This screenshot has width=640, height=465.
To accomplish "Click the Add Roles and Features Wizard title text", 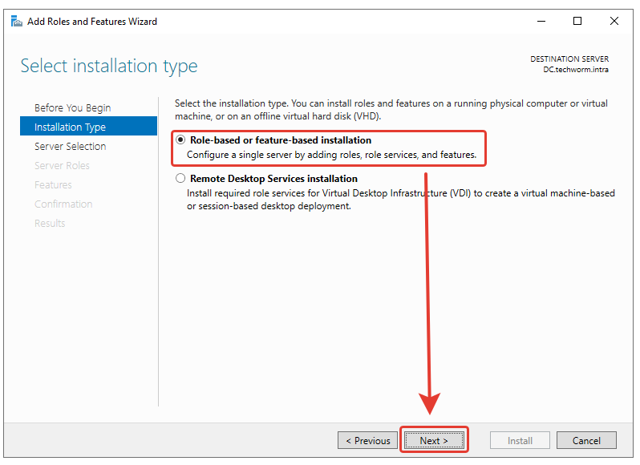I will pyautogui.click(x=92, y=22).
